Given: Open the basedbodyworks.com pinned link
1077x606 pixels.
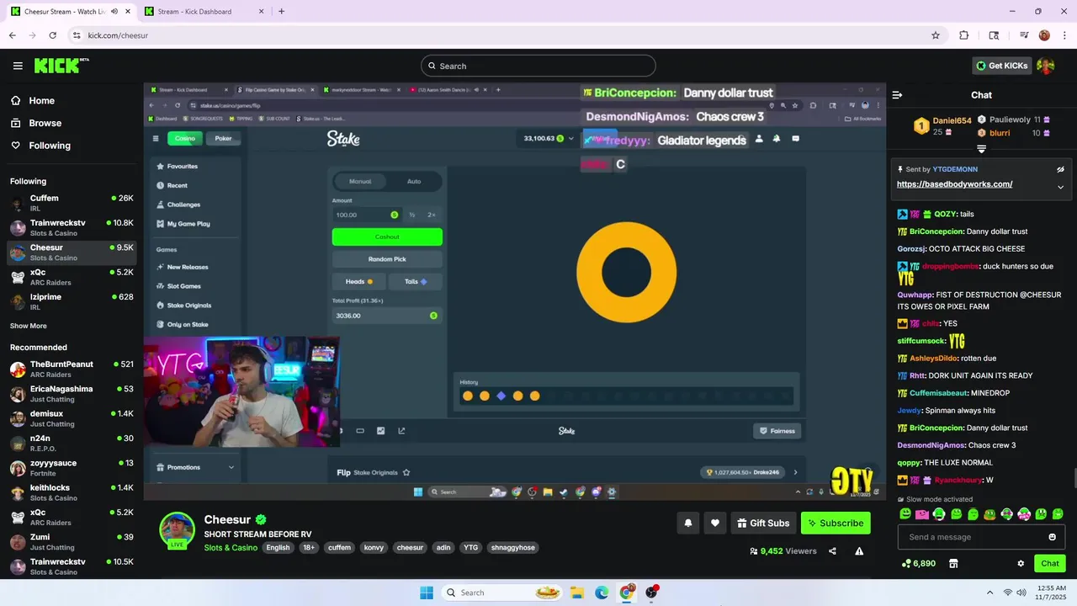Looking at the screenshot, I should pyautogui.click(x=954, y=184).
